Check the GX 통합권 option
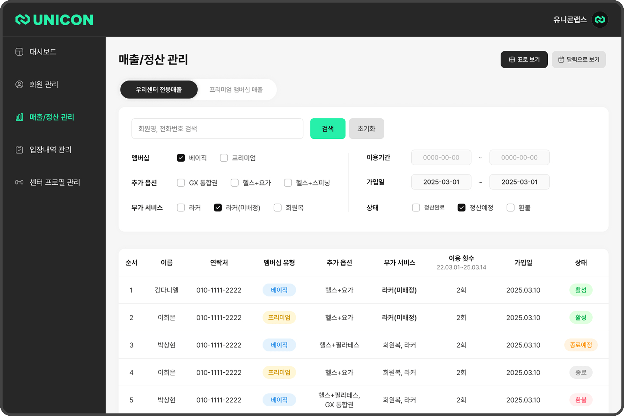 point(181,183)
